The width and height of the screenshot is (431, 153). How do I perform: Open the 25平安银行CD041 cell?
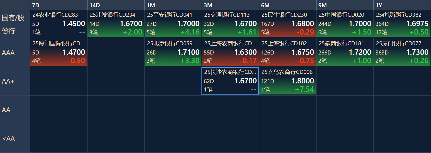pyautogui.click(x=173, y=24)
